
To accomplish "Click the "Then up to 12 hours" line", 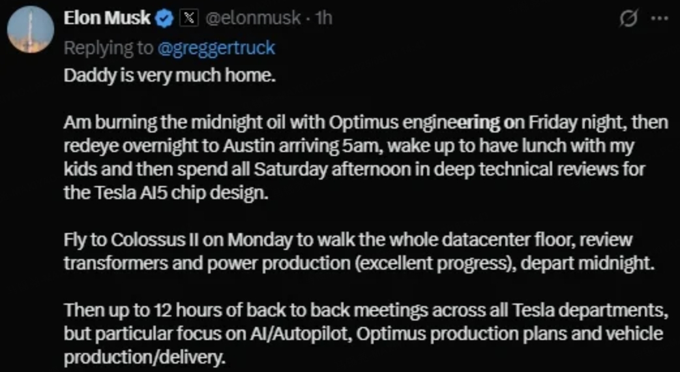I will click(x=366, y=311).
